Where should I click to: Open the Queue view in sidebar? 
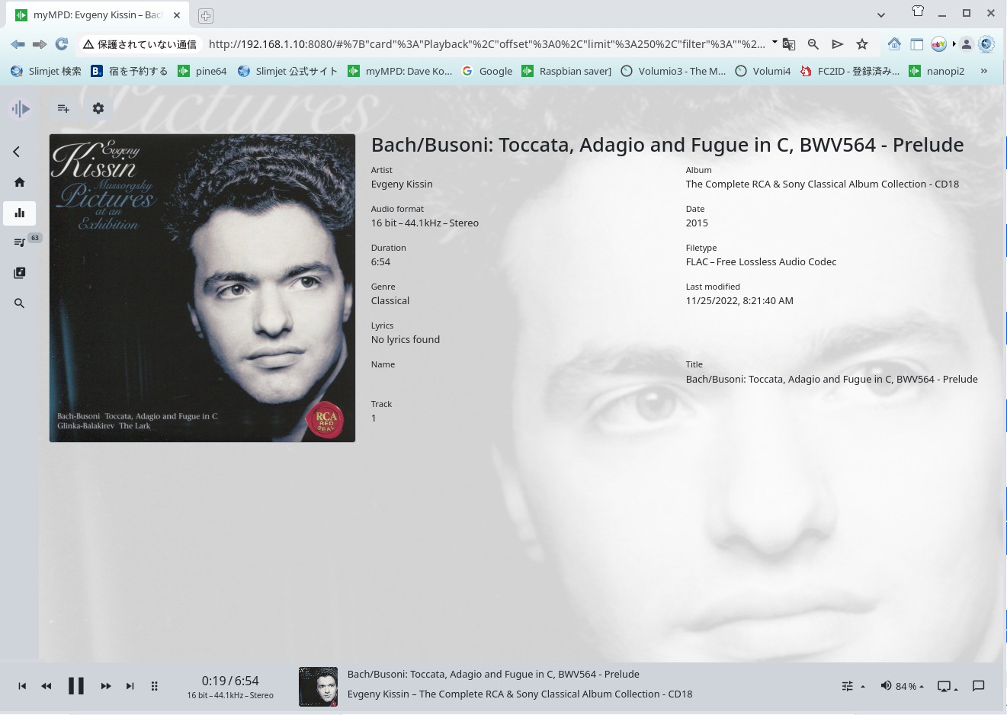coord(20,242)
